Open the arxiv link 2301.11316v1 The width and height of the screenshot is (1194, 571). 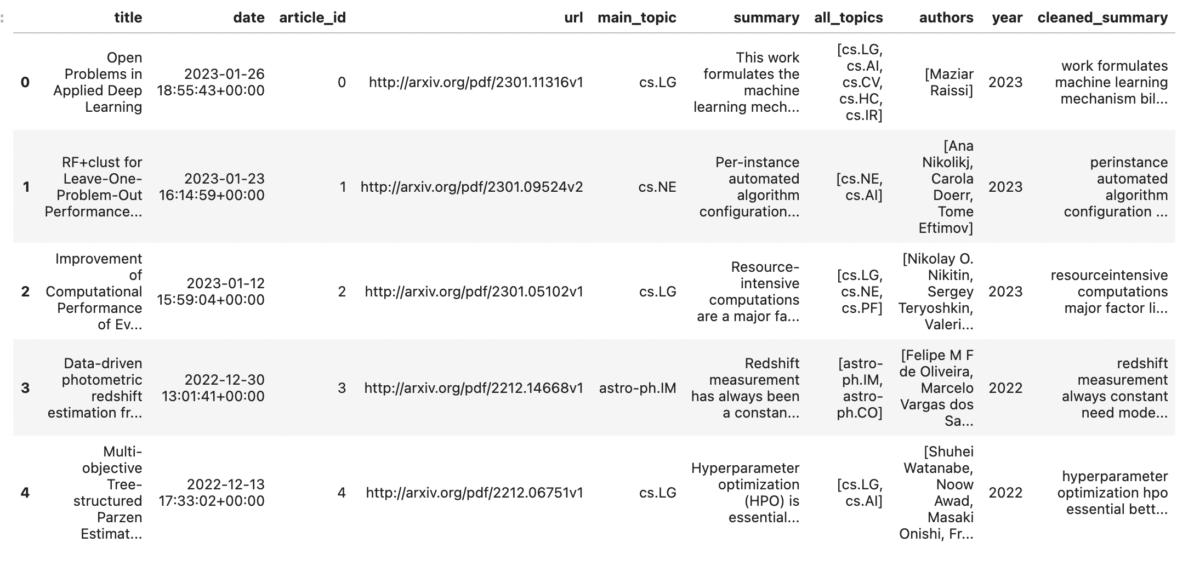point(476,82)
